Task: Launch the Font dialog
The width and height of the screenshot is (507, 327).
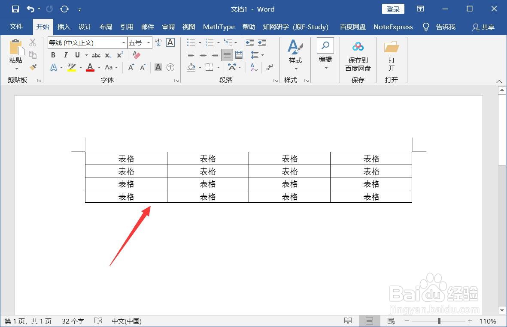Action: [176, 81]
